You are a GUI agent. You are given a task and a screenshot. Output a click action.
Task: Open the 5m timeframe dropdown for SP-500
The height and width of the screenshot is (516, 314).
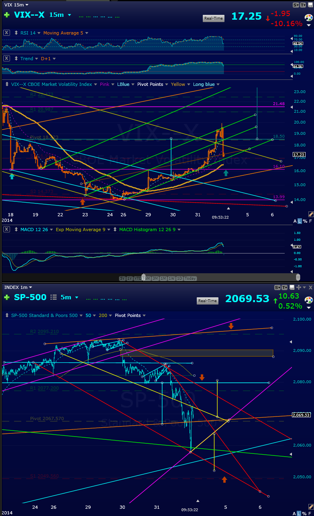[77, 297]
